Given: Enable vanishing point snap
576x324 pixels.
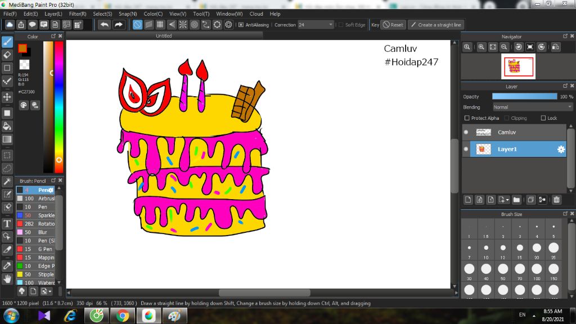Looking at the screenshot, I should click(x=172, y=25).
